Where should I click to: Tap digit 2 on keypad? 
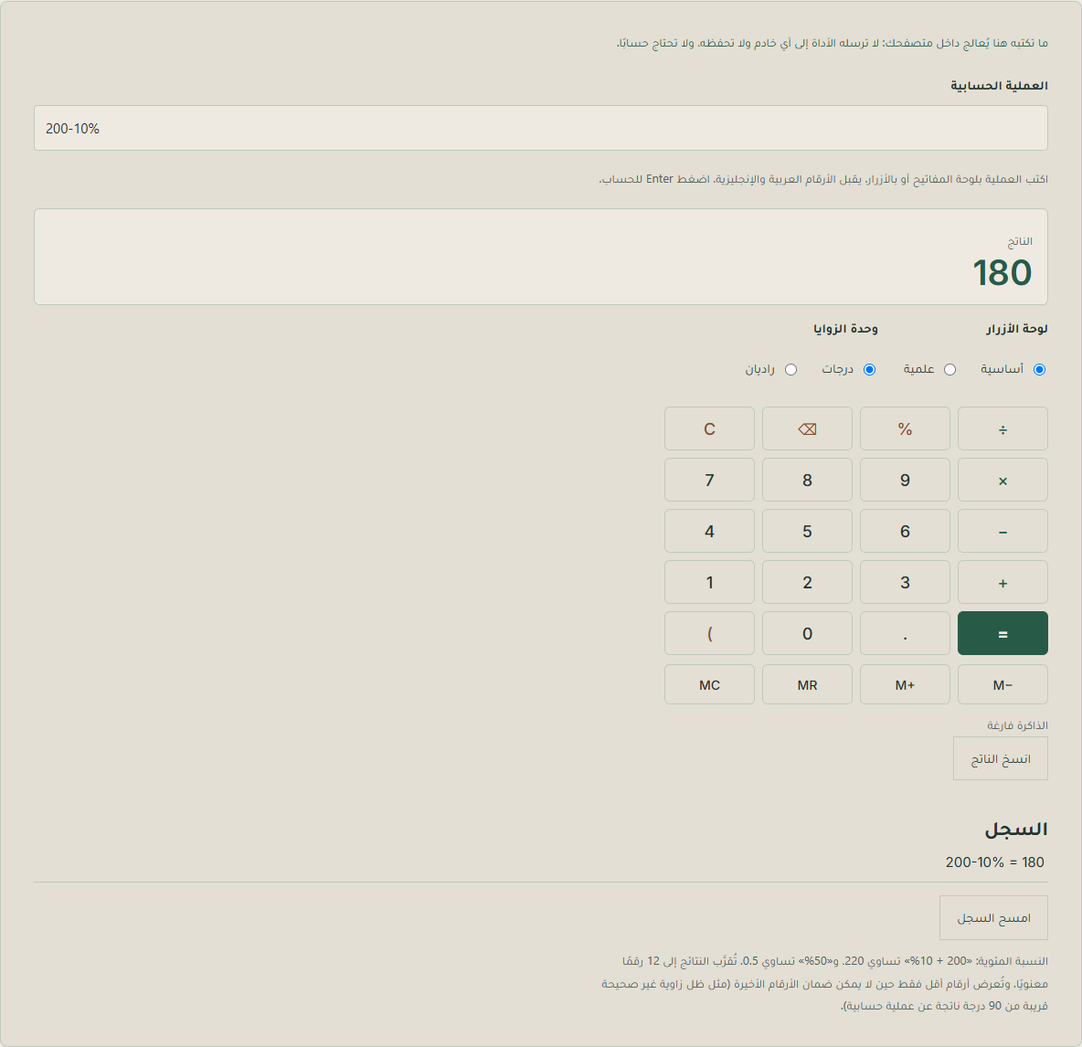point(807,582)
